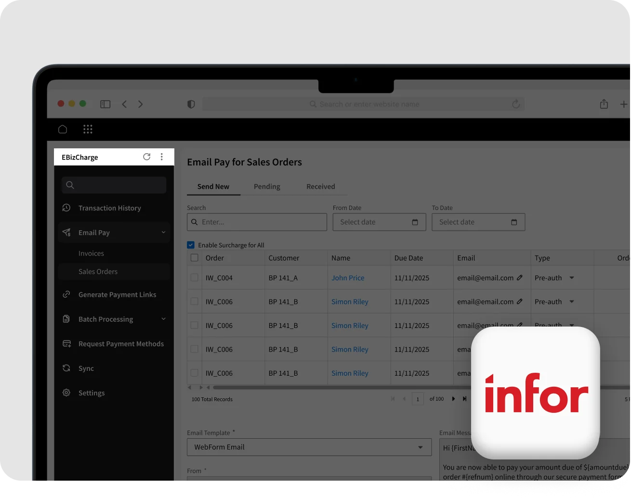Disable Enable Surcharge for All checkbox
The width and height of the screenshot is (631, 498).
tap(191, 245)
